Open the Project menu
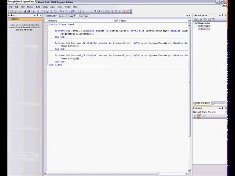The image size is (235, 176). click(30, 7)
